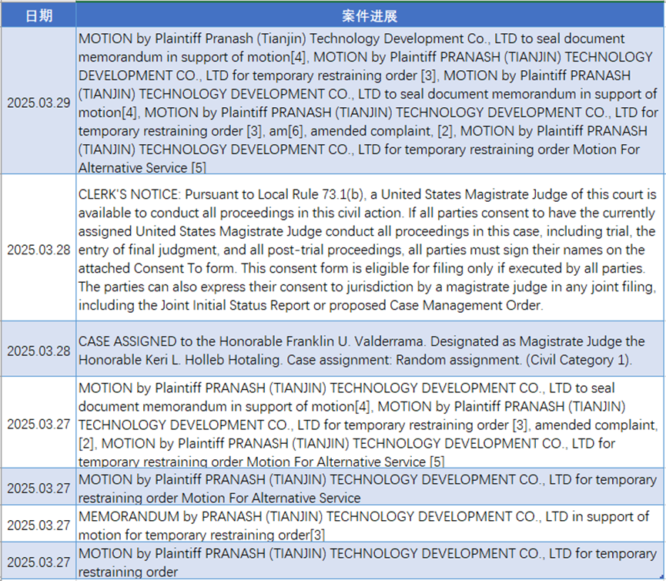Select the date cell beside CASE ASSIGNED entry

point(38,349)
